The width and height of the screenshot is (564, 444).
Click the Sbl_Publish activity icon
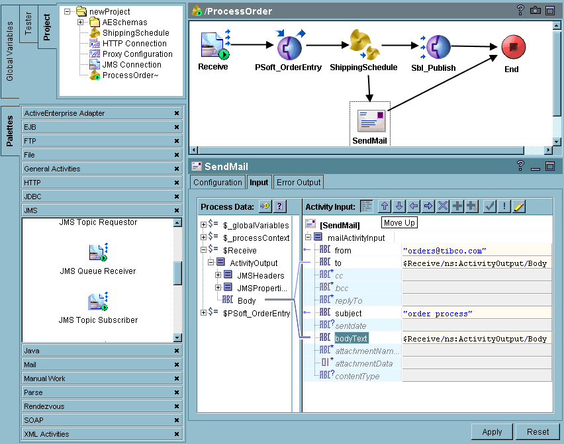point(438,47)
